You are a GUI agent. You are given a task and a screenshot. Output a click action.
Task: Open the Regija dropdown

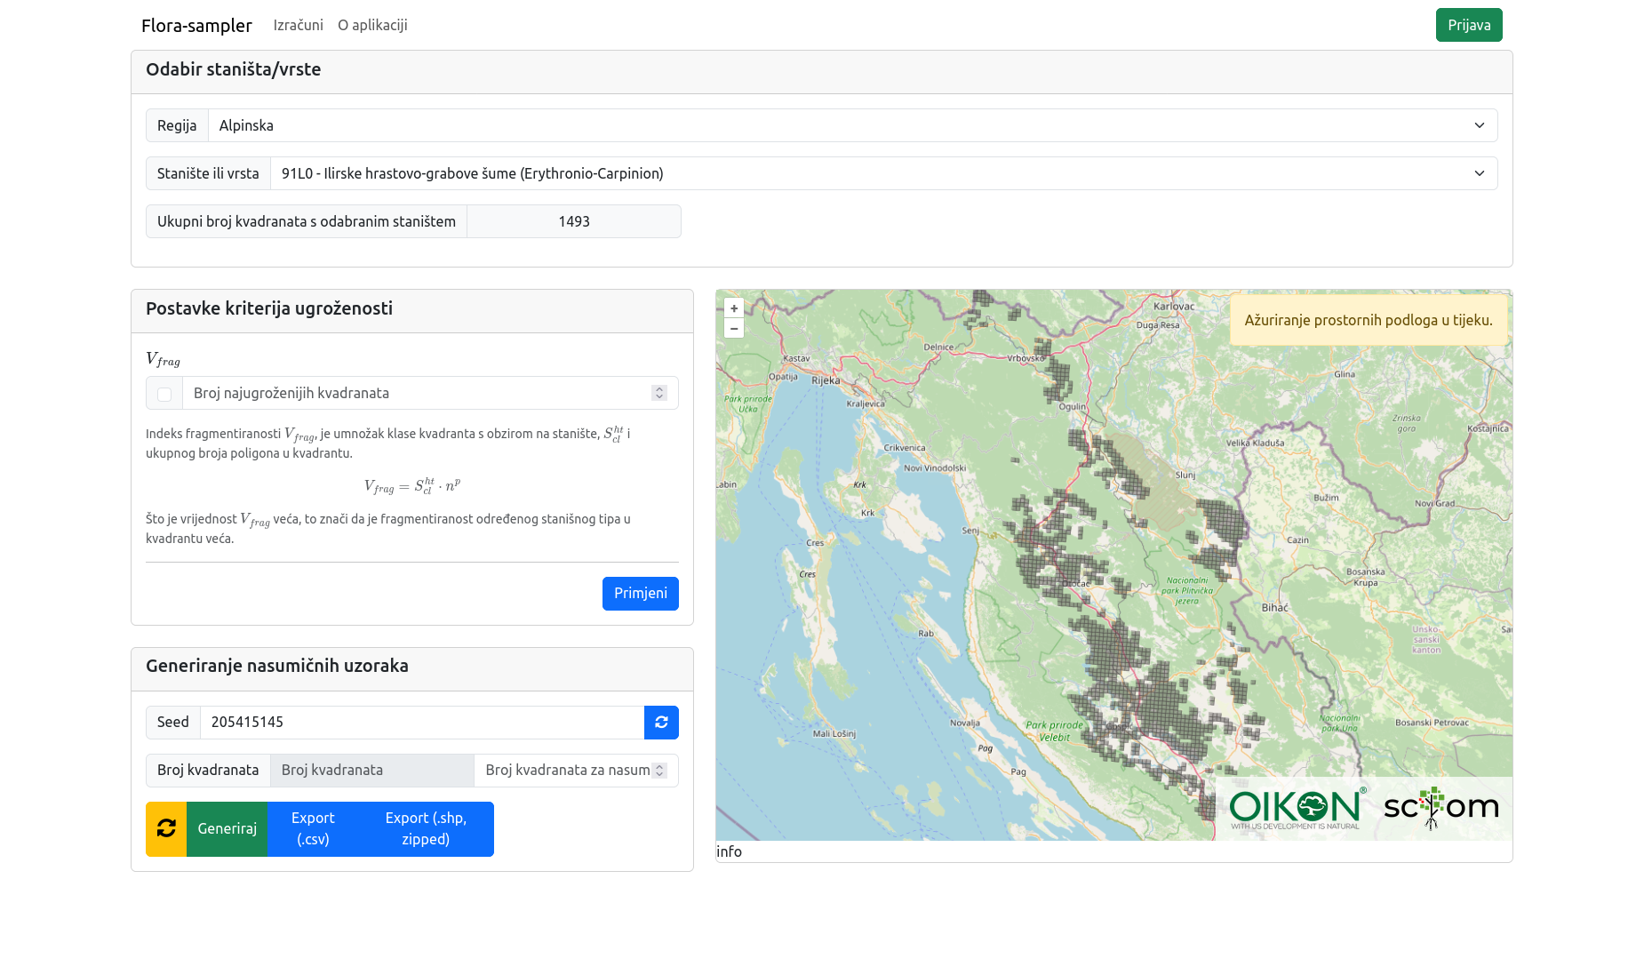click(x=852, y=125)
